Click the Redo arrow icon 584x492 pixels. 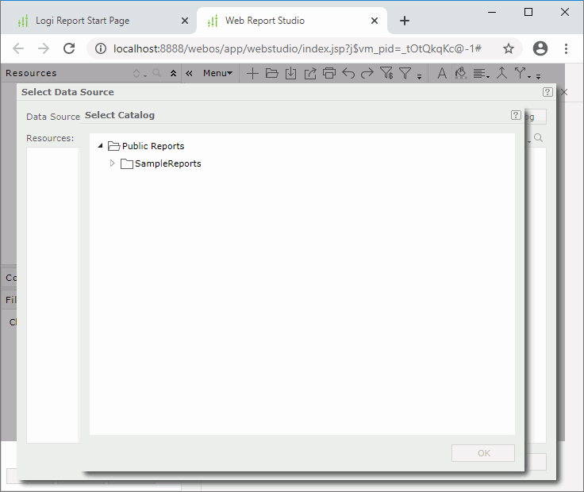coord(367,74)
